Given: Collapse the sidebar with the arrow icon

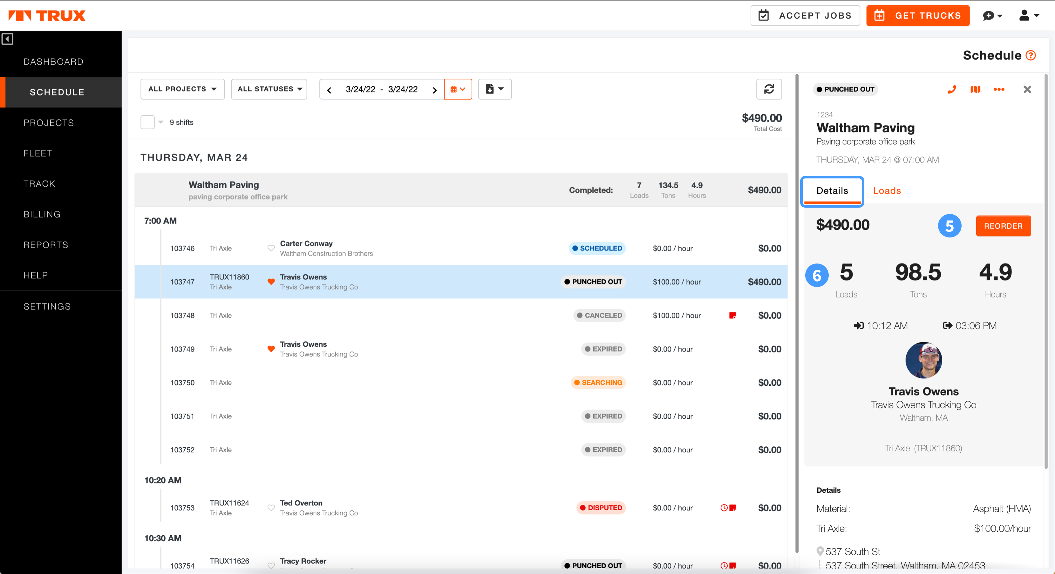Looking at the screenshot, I should click(7, 39).
